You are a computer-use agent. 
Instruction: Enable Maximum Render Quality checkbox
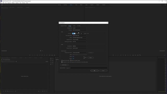pos(71,60)
